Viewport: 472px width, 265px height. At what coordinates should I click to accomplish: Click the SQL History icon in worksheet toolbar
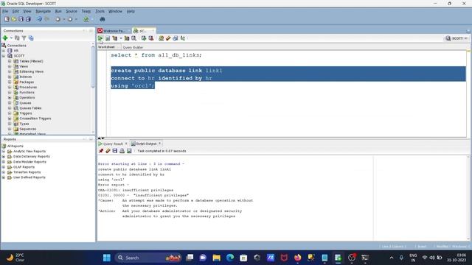click(x=176, y=38)
